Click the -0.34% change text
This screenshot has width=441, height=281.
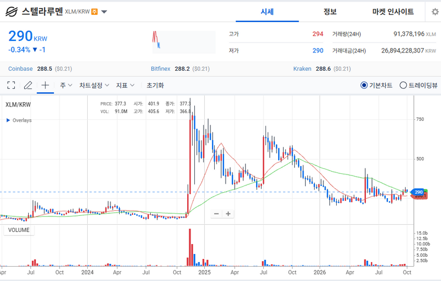tap(19, 50)
